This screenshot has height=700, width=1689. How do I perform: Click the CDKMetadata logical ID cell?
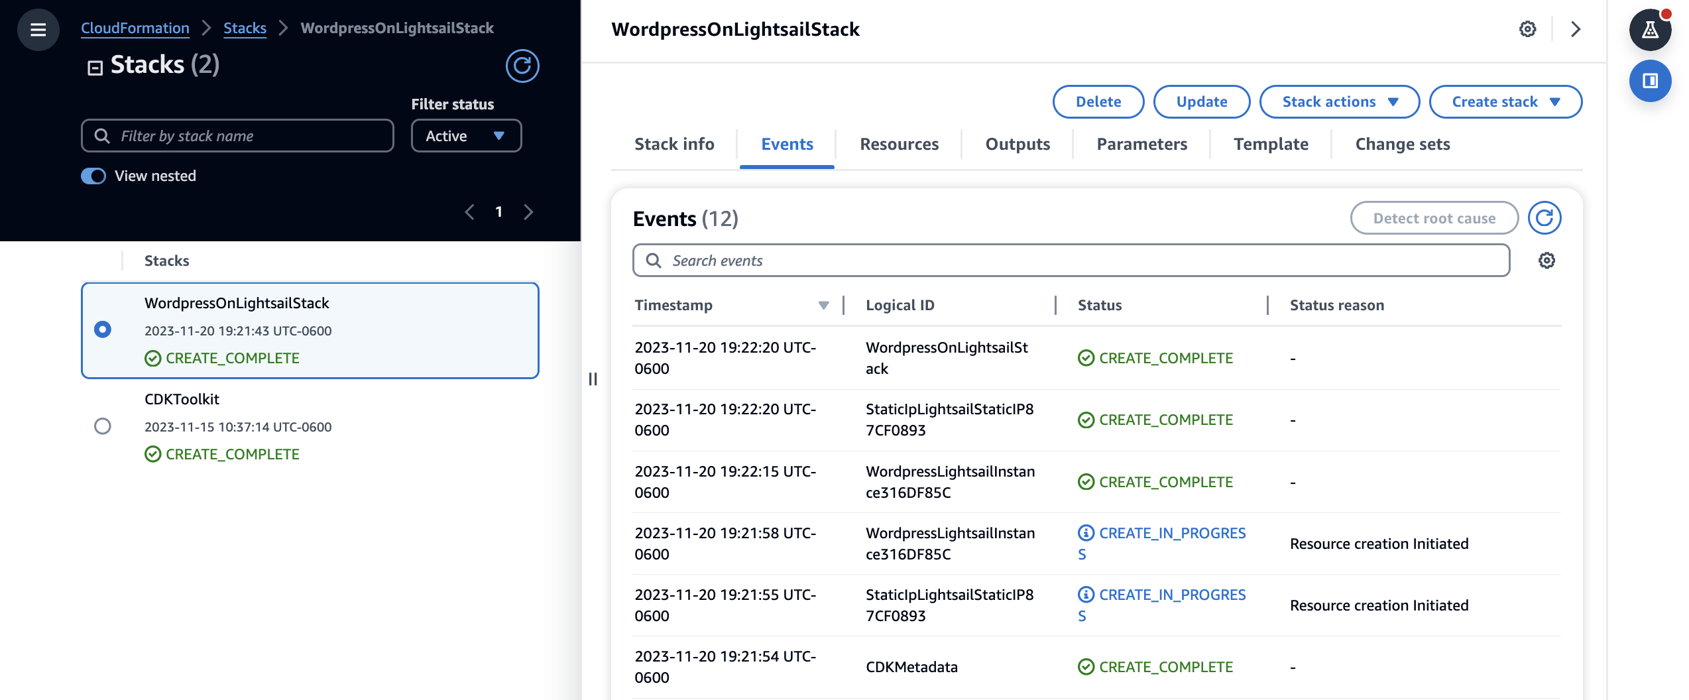click(x=911, y=667)
